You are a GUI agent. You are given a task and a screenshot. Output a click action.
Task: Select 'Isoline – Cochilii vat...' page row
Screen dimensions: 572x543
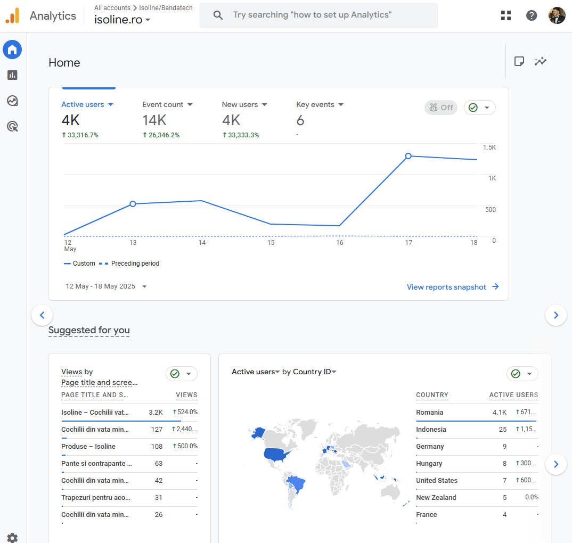click(x=129, y=413)
